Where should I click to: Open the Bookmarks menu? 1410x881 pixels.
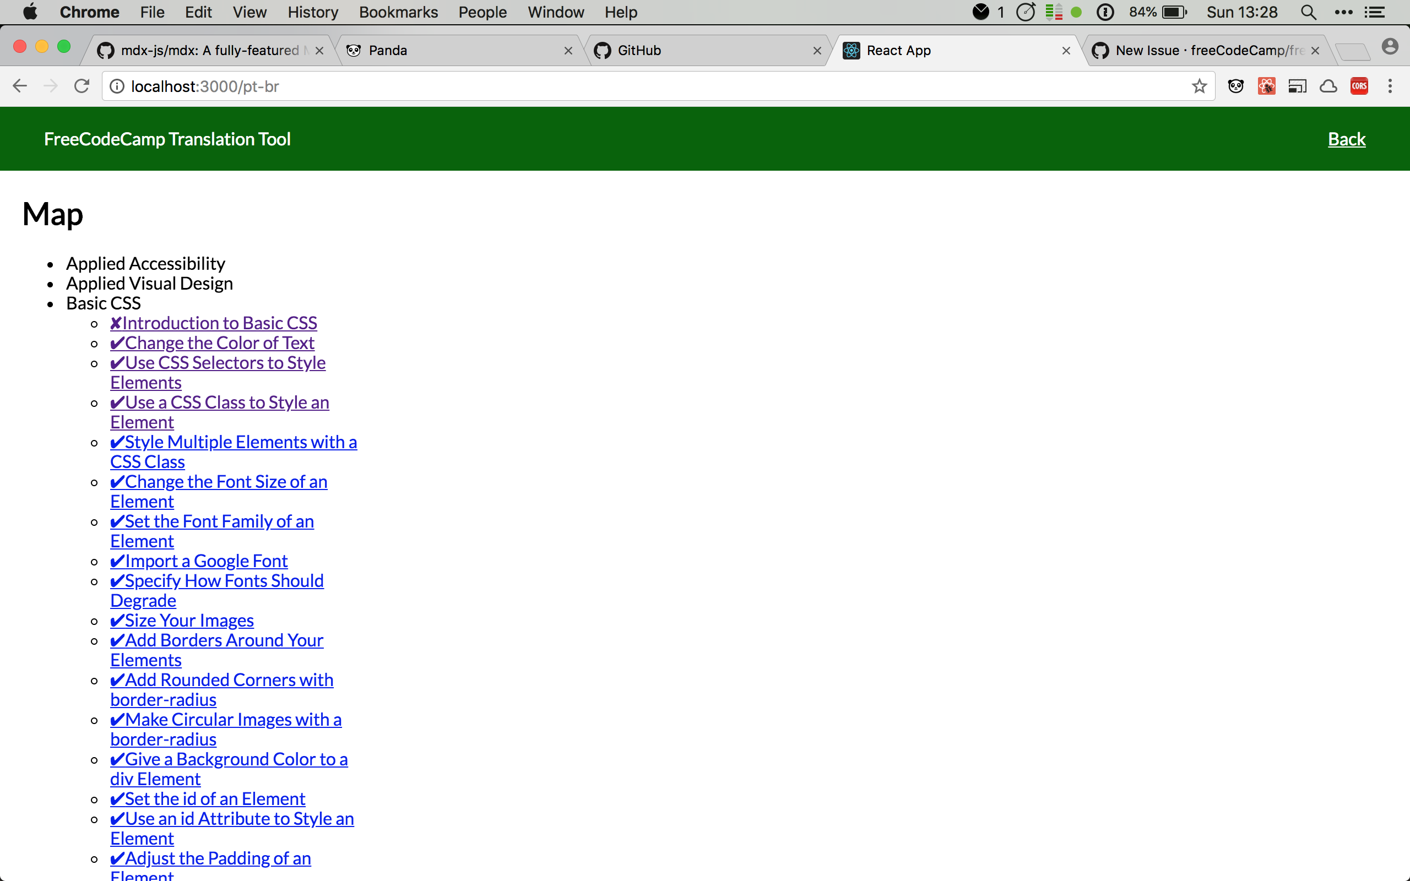(399, 12)
